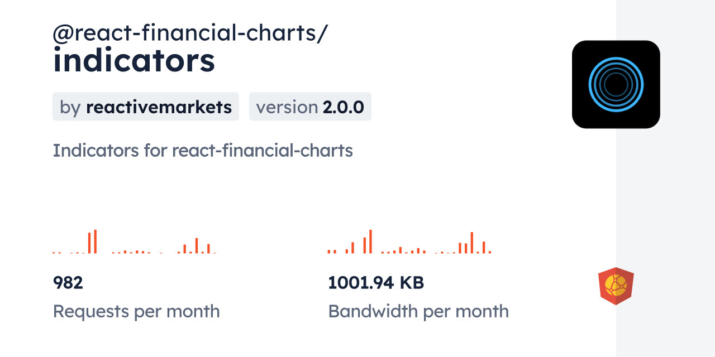
Task: Click the tallest bar in the bandwidth chart
Action: pyautogui.click(x=370, y=242)
